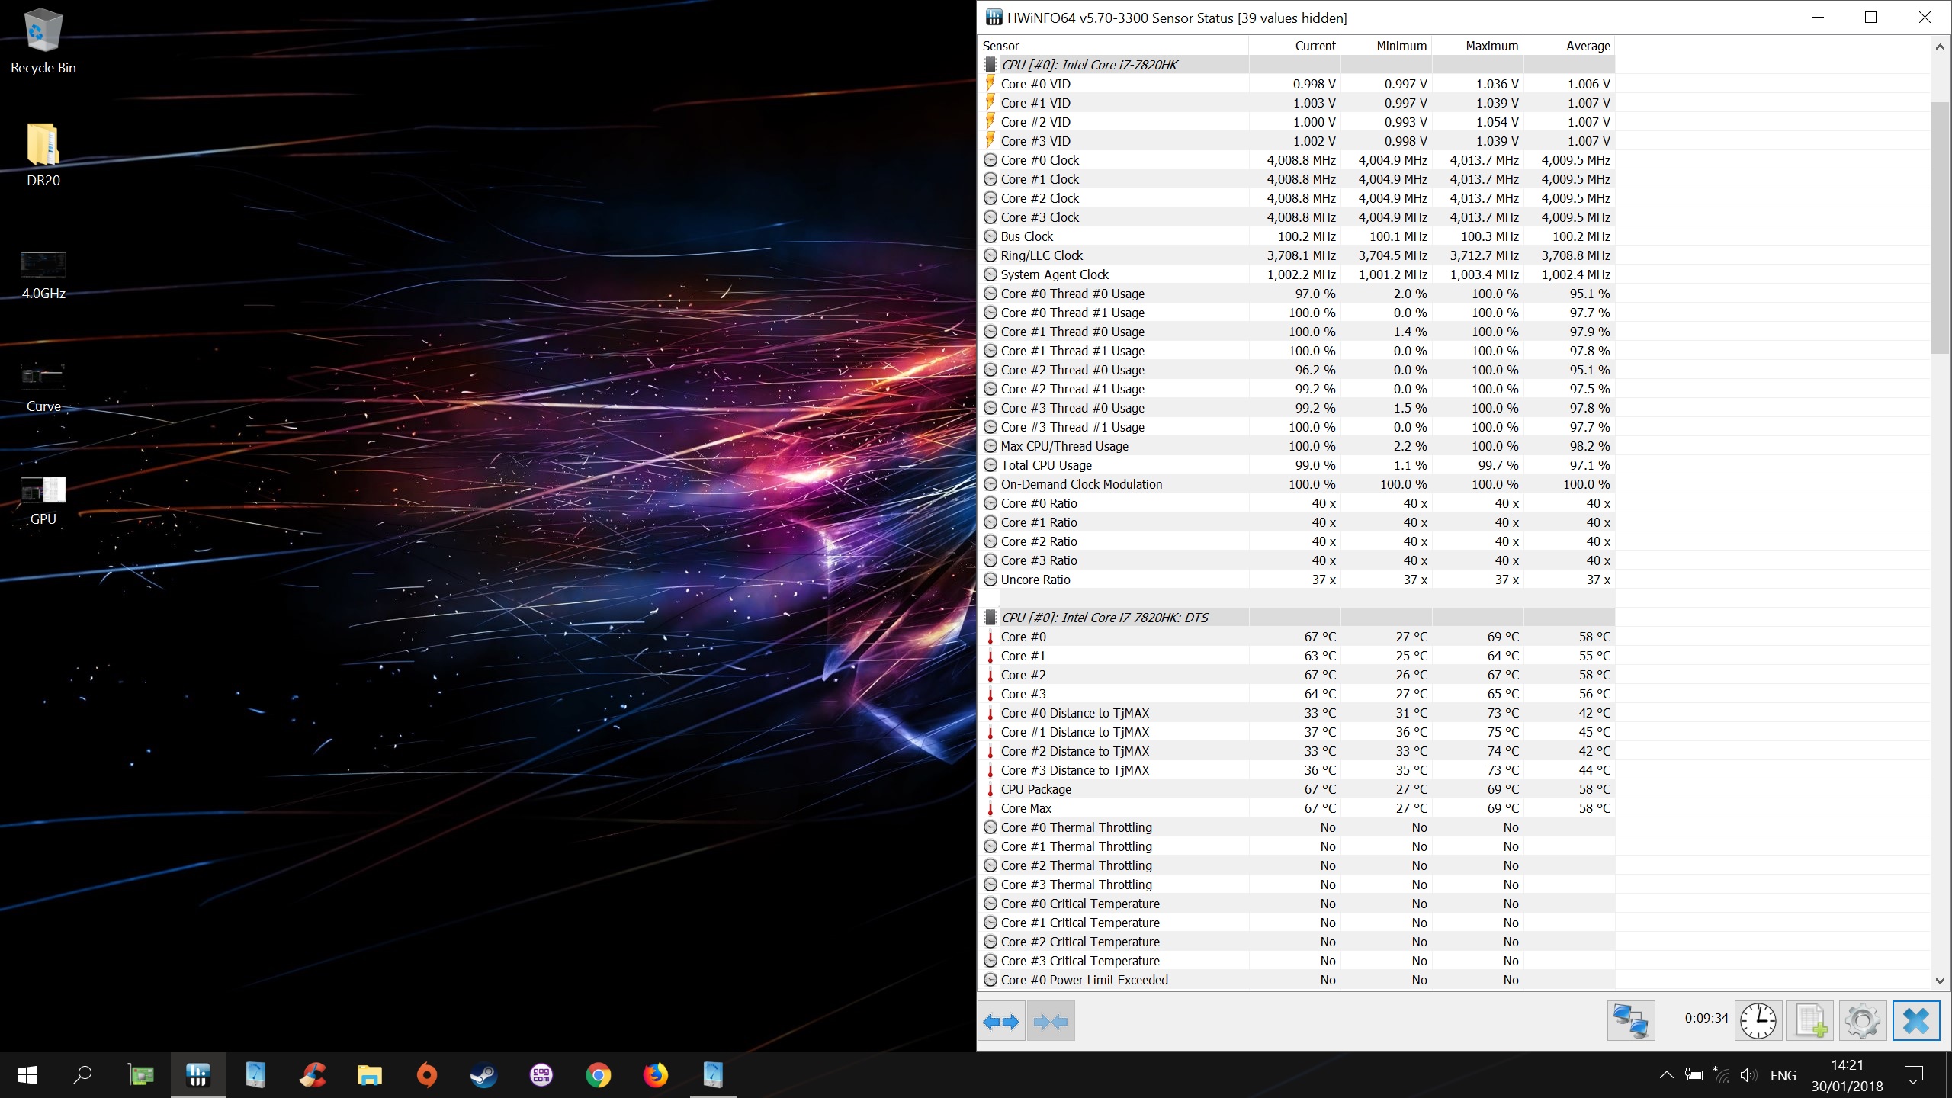Switch to HWiNFO64 taskbar button
The image size is (1952, 1098).
(198, 1075)
